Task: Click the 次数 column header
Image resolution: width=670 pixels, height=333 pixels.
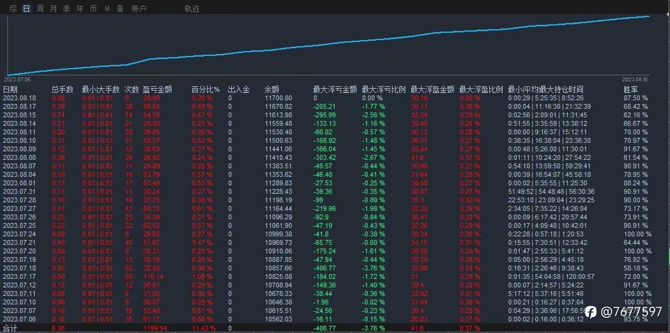Action: tap(131, 90)
